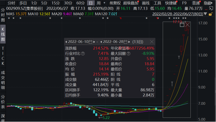Image resolution: width=216 pixels, height=122 pixels.
Task: Switch to 多日 chart period
Action: 23,3
